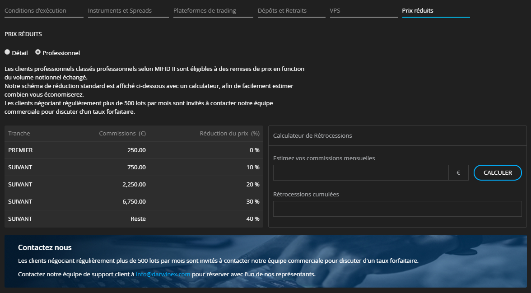Screen dimensions: 531x293
Task: Click the Réduction du prix (%) header
Action: 229,134
